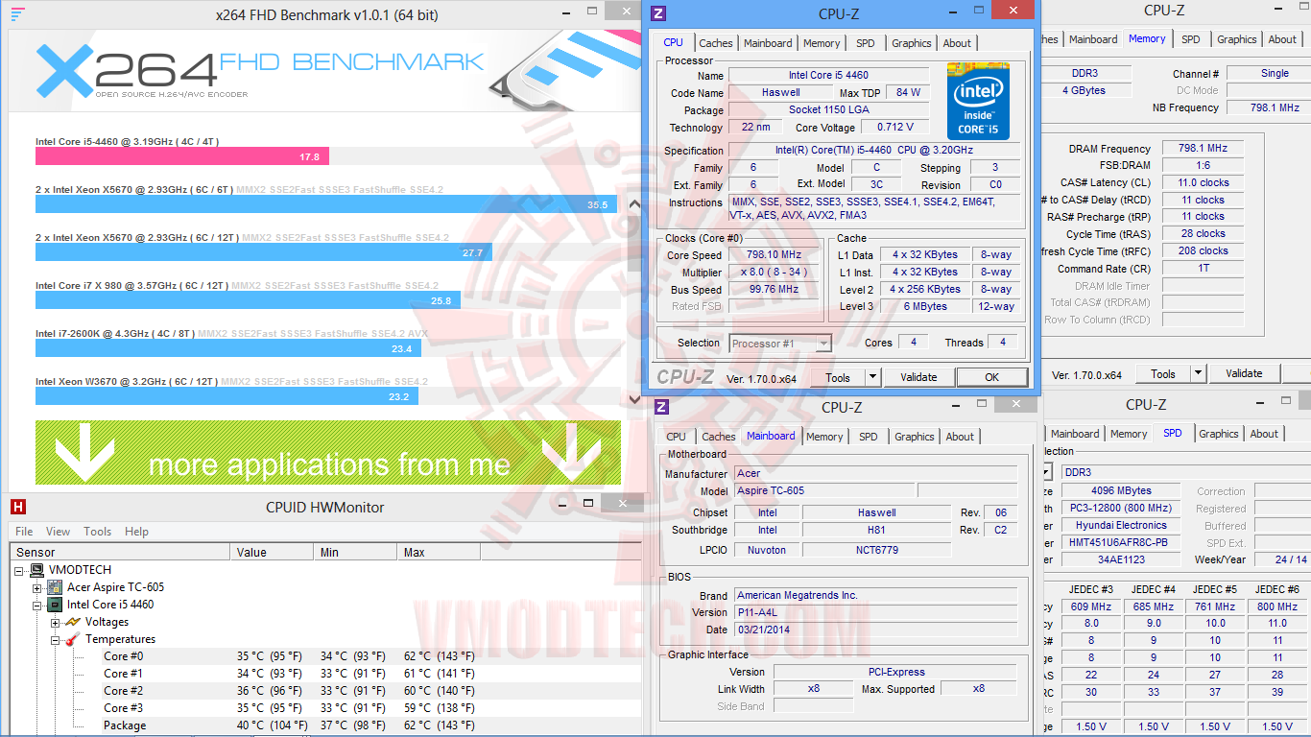1311x737 pixels.
Task: Open the Graphics tab in CPU-Z Mainboard window
Action: 915,437
